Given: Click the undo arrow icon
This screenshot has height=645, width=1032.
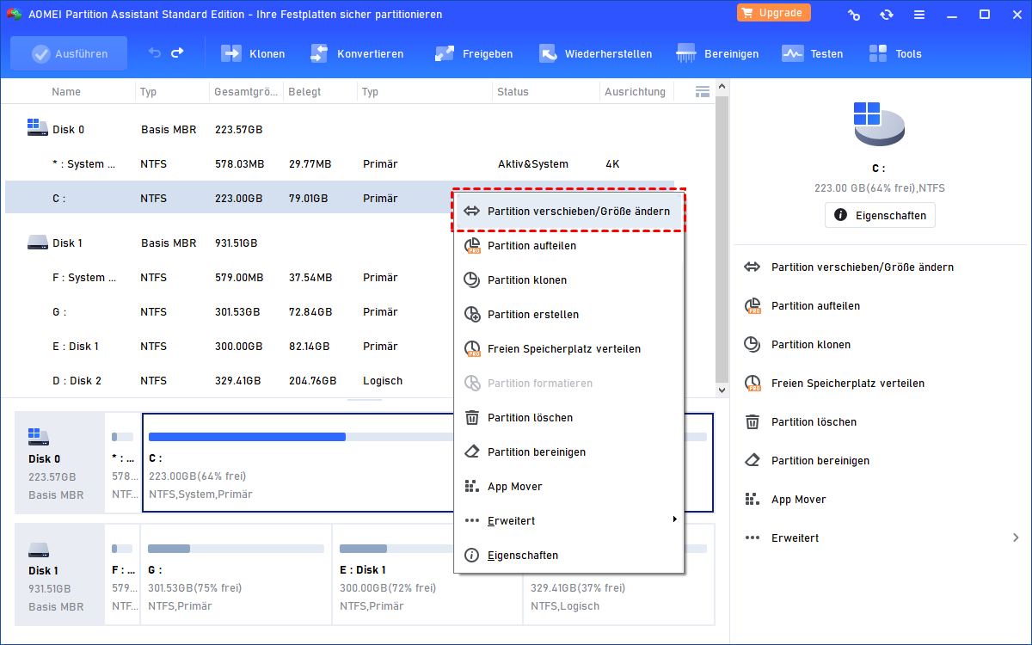Looking at the screenshot, I should pyautogui.click(x=155, y=53).
